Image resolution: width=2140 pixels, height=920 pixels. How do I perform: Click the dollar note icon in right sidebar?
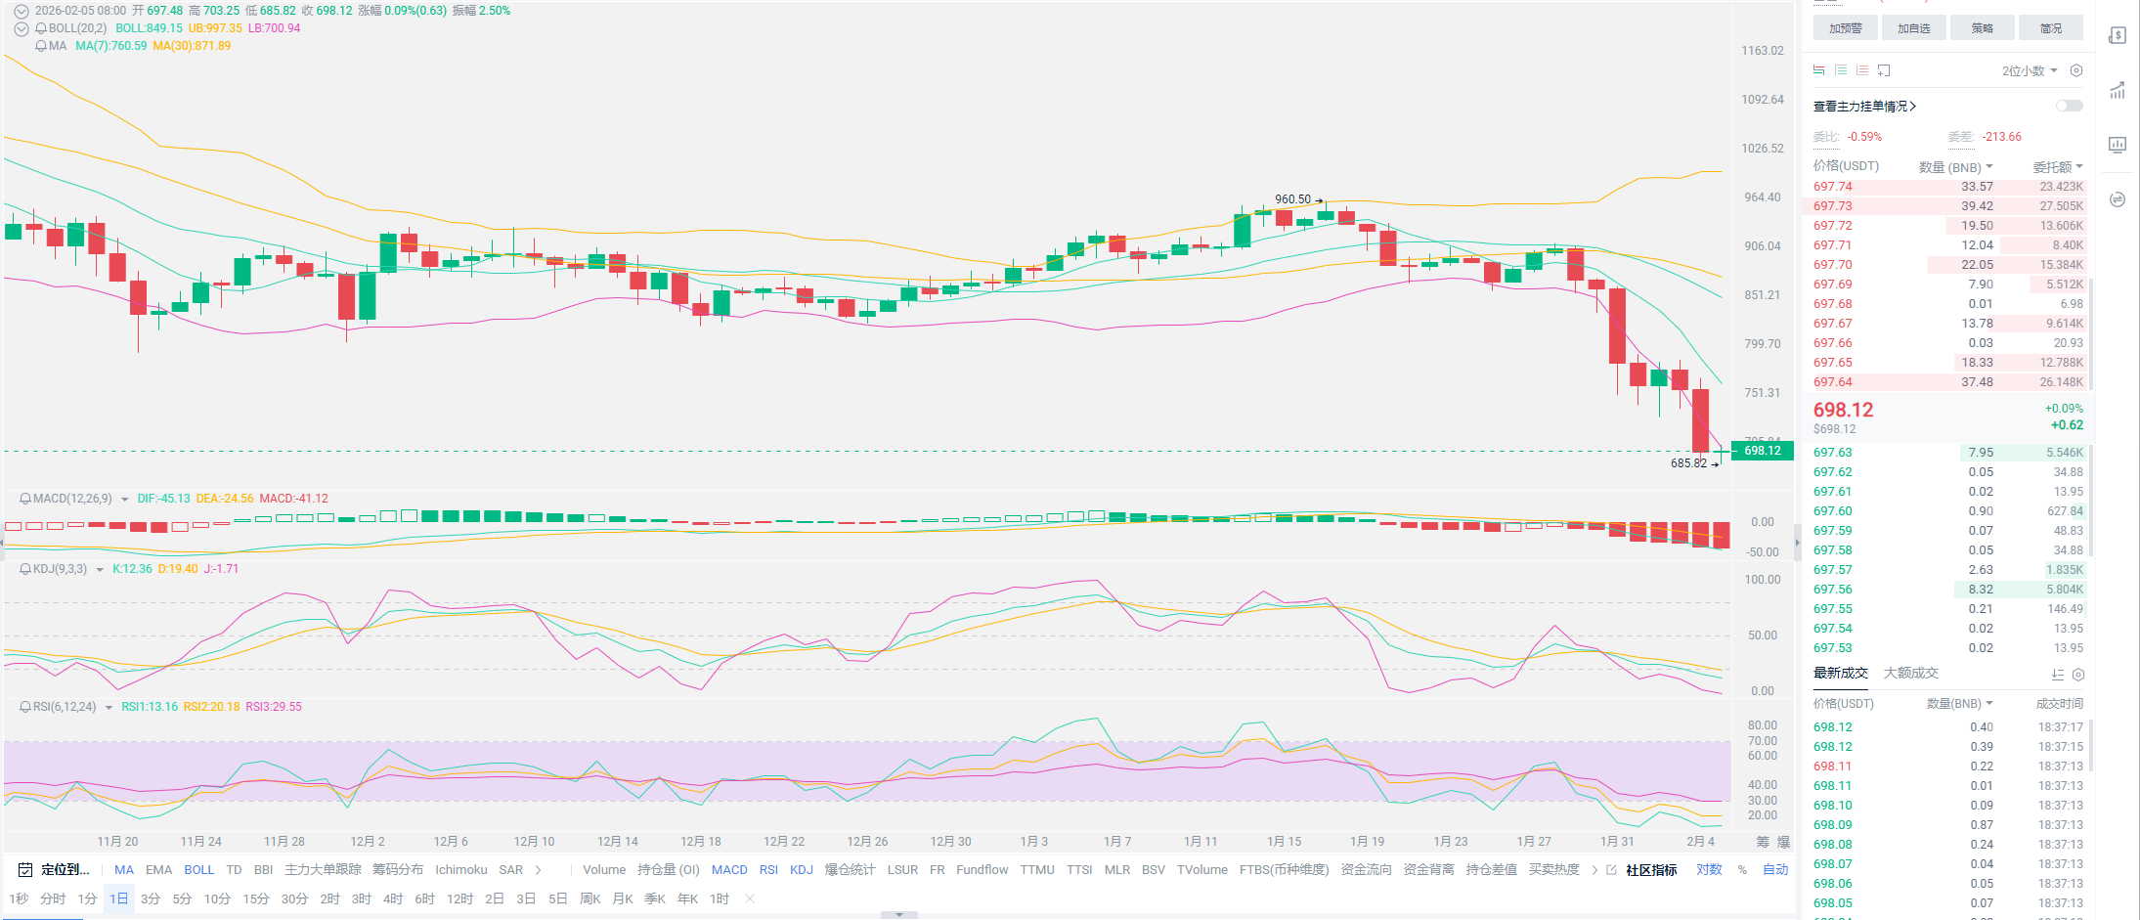tap(2118, 36)
